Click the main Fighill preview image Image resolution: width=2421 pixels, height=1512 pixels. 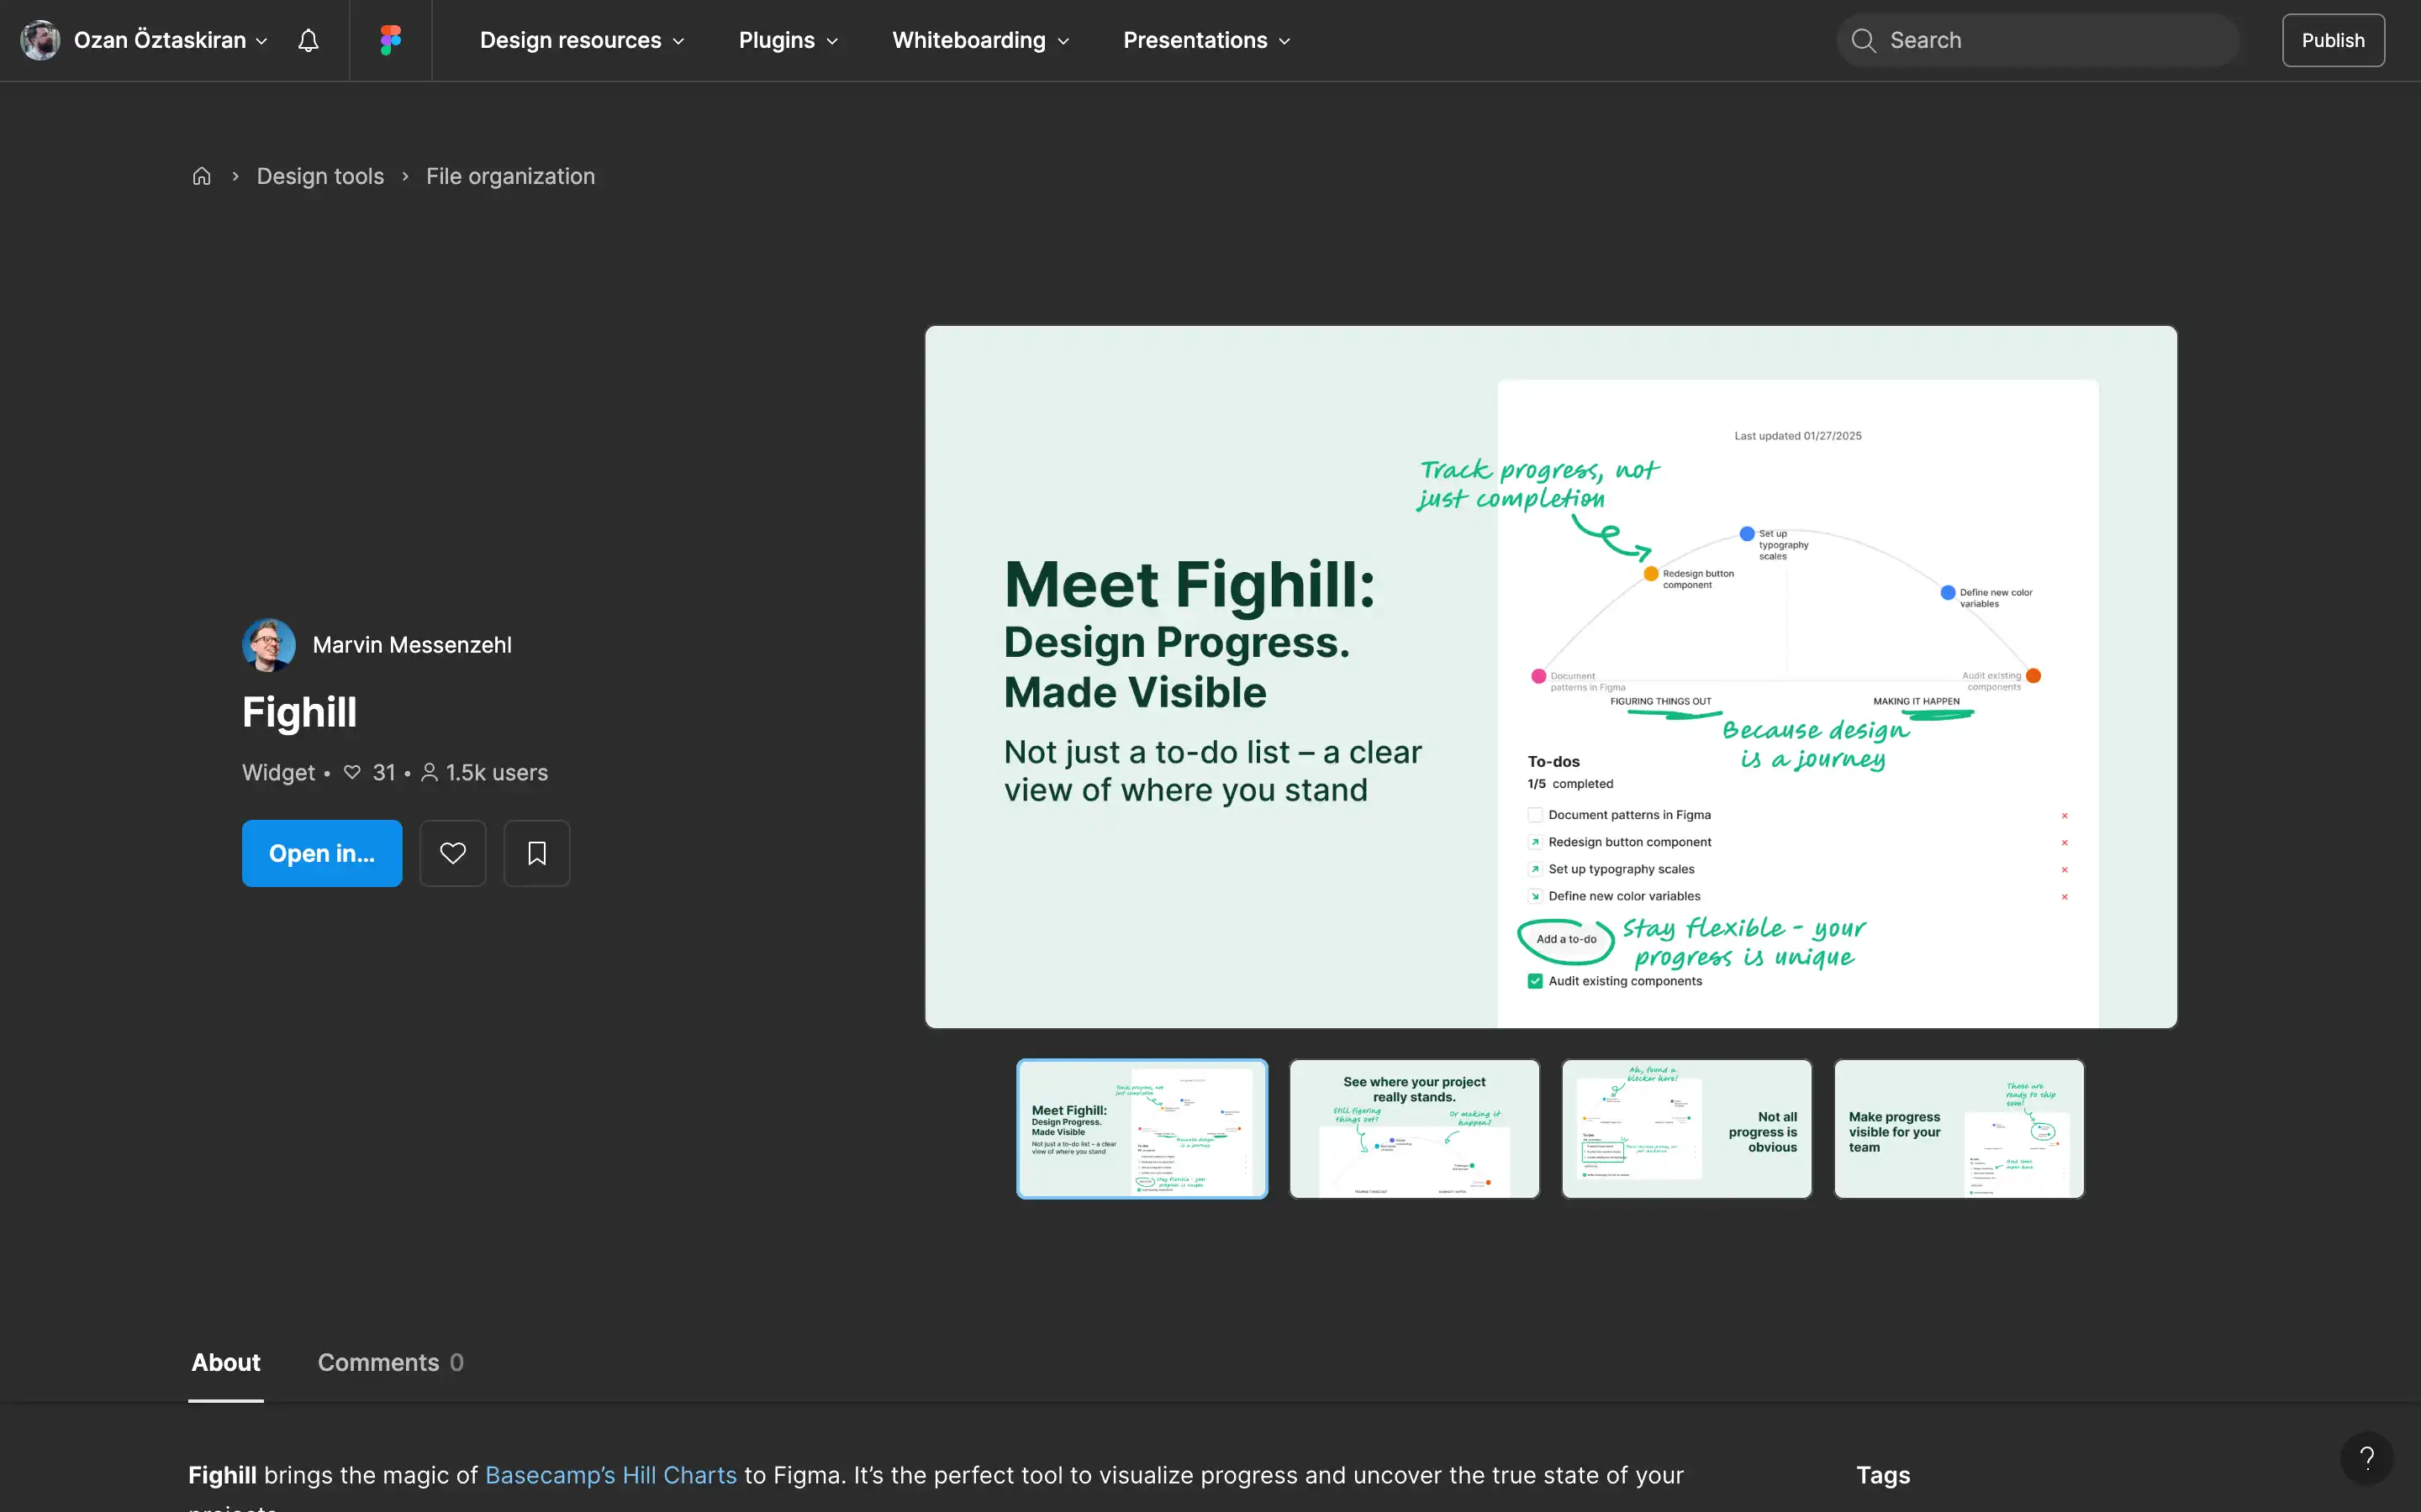[1551, 677]
